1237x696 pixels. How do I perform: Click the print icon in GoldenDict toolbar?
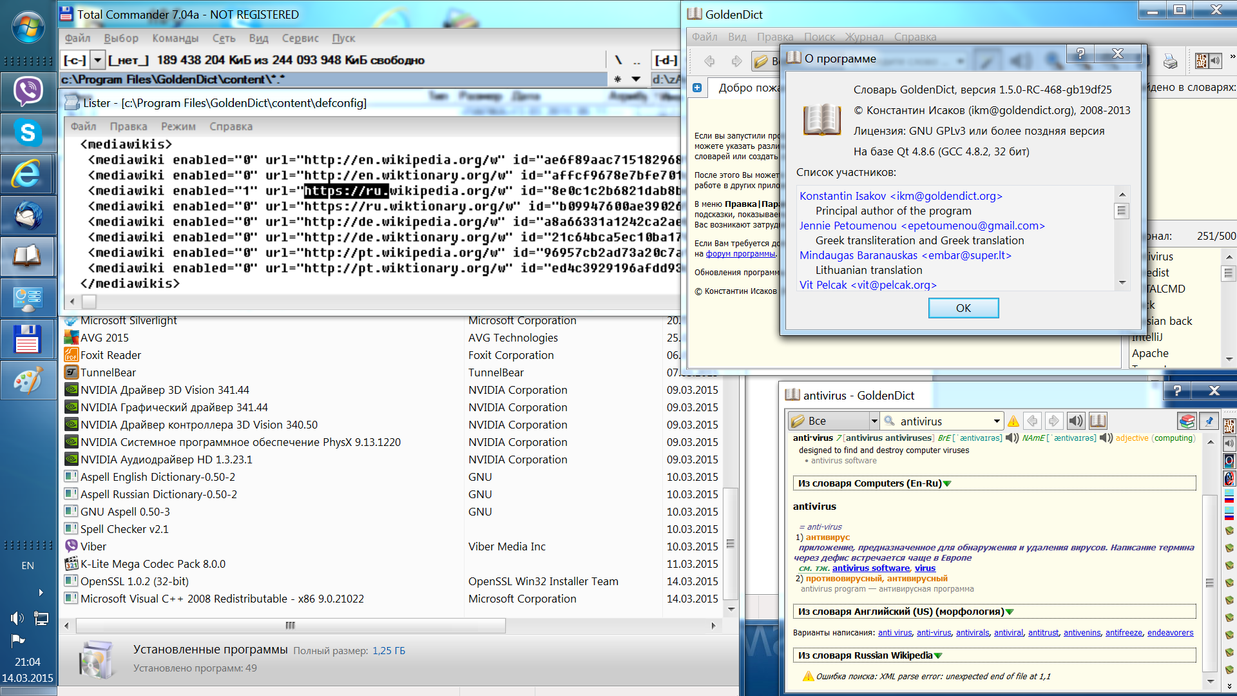pyautogui.click(x=1170, y=61)
